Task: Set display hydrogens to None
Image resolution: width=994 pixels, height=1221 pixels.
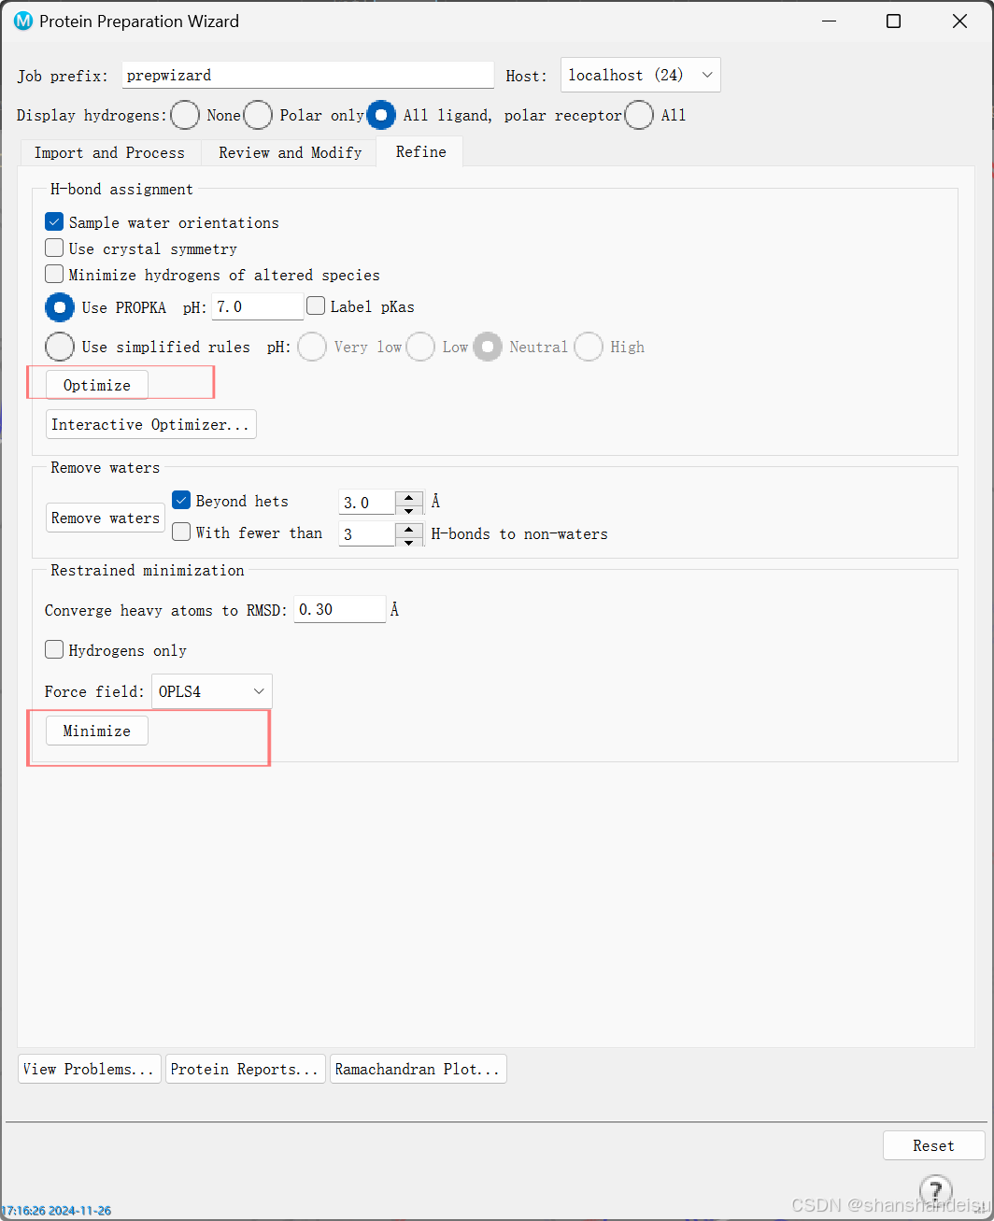Action: click(185, 115)
